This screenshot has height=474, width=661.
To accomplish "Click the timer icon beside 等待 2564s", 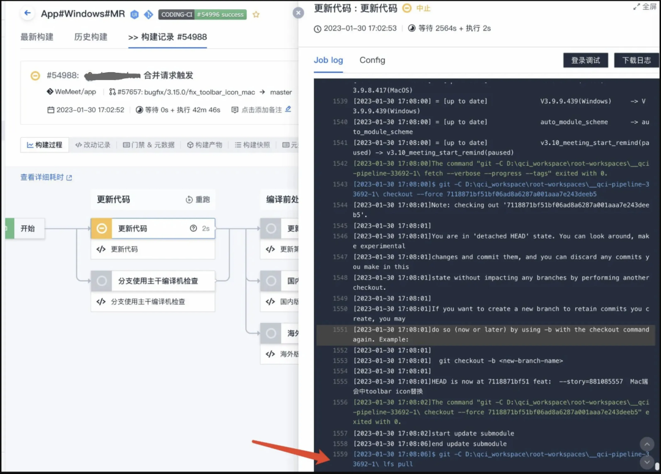I will [x=412, y=28].
